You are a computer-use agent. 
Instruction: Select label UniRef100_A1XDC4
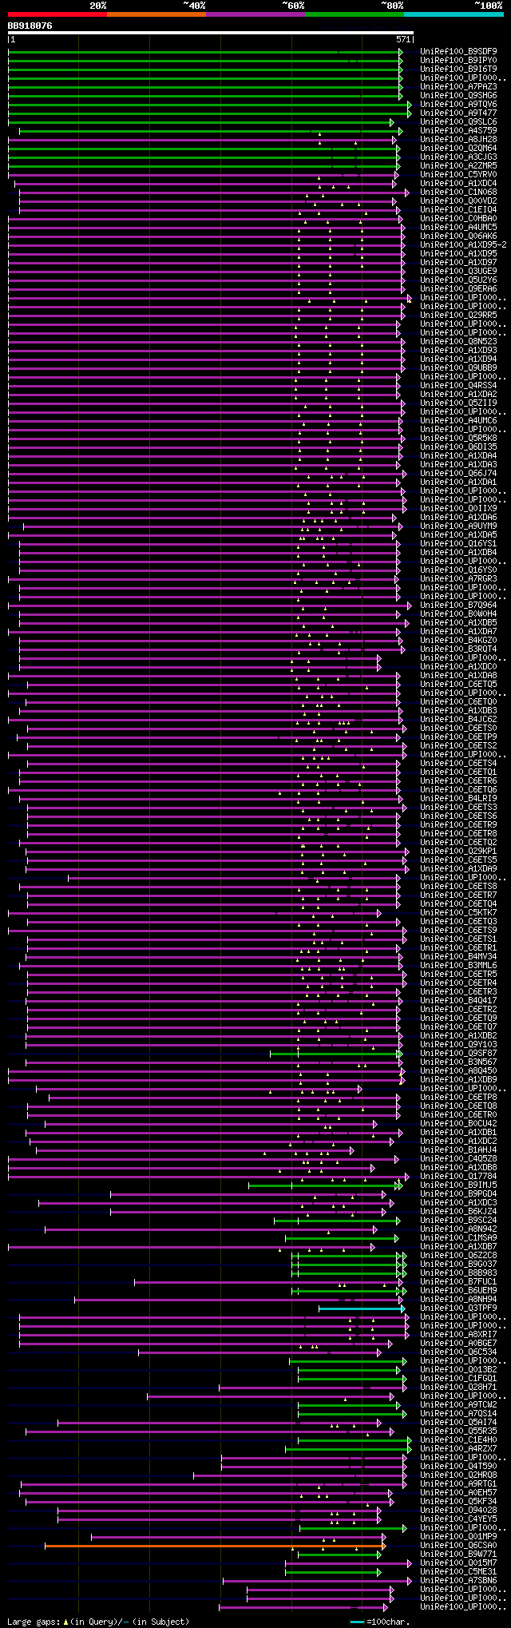(x=458, y=183)
